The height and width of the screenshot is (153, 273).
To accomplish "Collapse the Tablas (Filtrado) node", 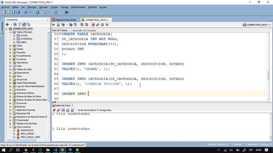I will (10, 32).
